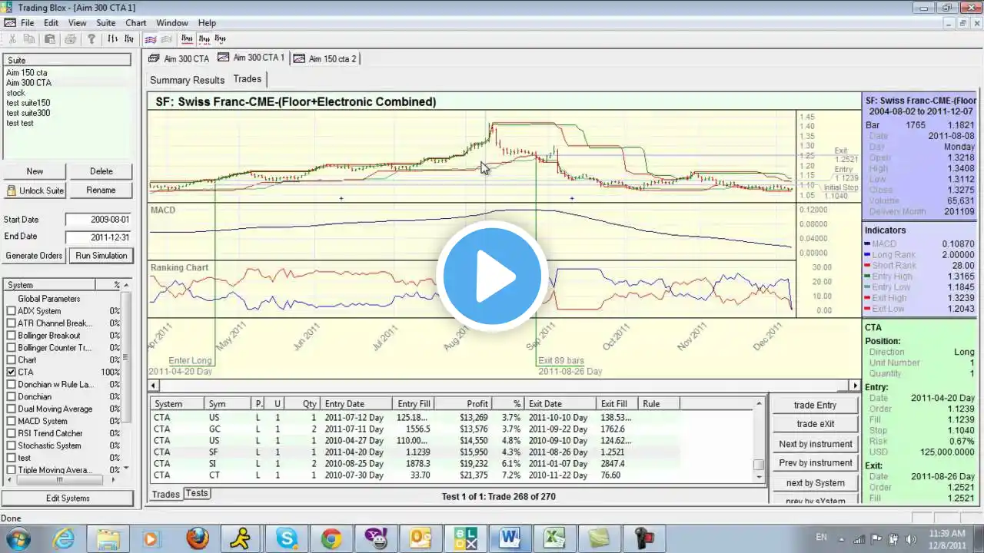Click the Start Date input field
This screenshot has width=984, height=553.
click(x=99, y=220)
